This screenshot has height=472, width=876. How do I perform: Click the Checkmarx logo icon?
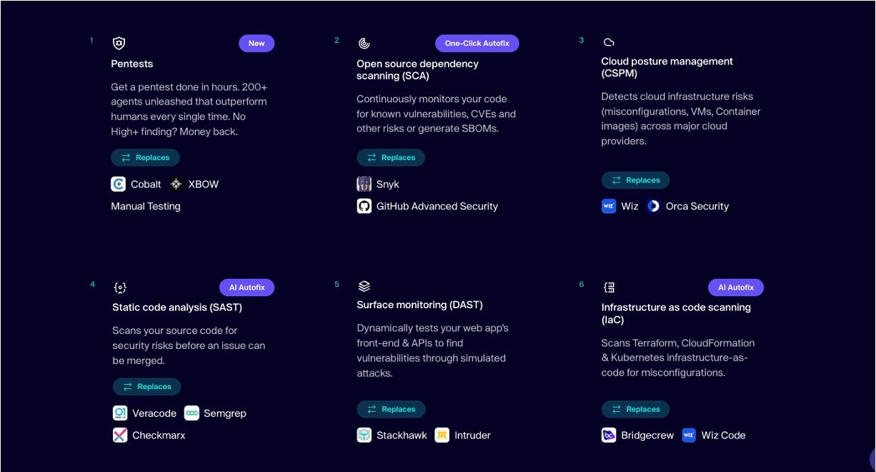pos(120,435)
